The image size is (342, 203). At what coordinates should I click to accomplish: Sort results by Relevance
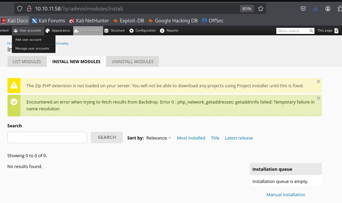[159, 138]
